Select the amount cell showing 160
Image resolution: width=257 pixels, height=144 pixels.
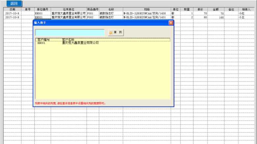point(216,17)
